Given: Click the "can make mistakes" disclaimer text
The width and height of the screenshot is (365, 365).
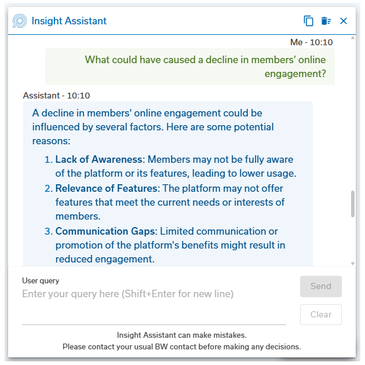Looking at the screenshot, I should click(182, 335).
